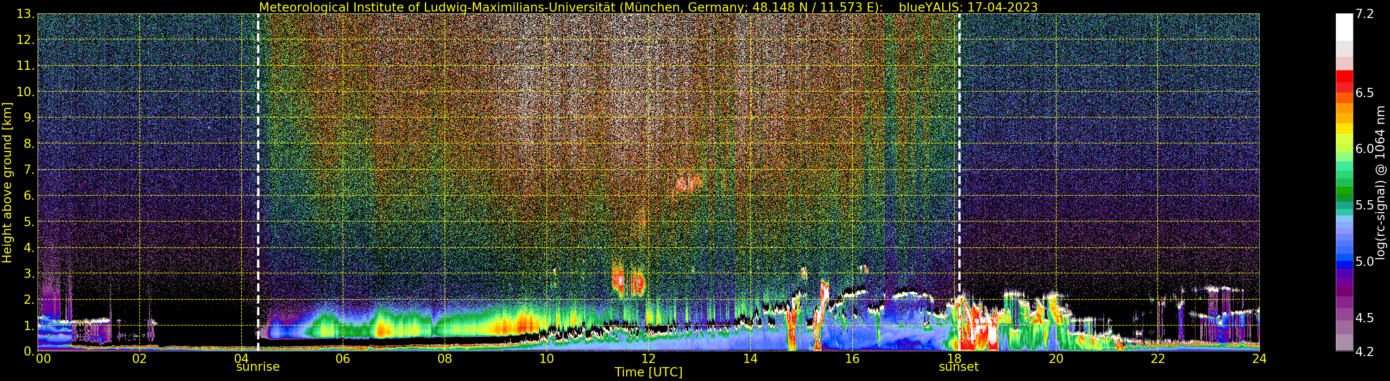This screenshot has width=1390, height=381.
Task: Click the '16' time tick label
Action: tap(852, 359)
